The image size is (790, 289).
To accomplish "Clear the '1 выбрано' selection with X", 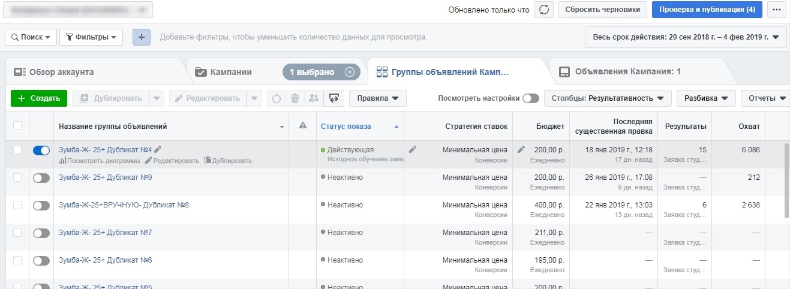I will click(x=350, y=72).
